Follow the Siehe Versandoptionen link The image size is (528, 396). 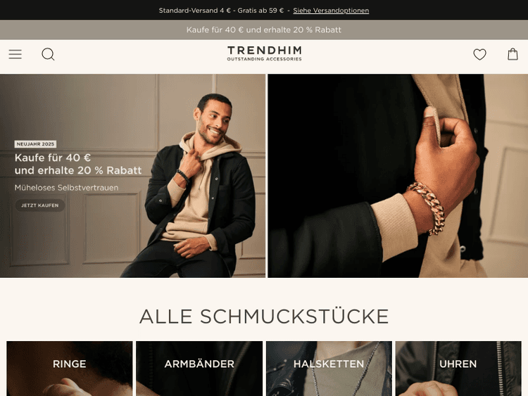[331, 11]
